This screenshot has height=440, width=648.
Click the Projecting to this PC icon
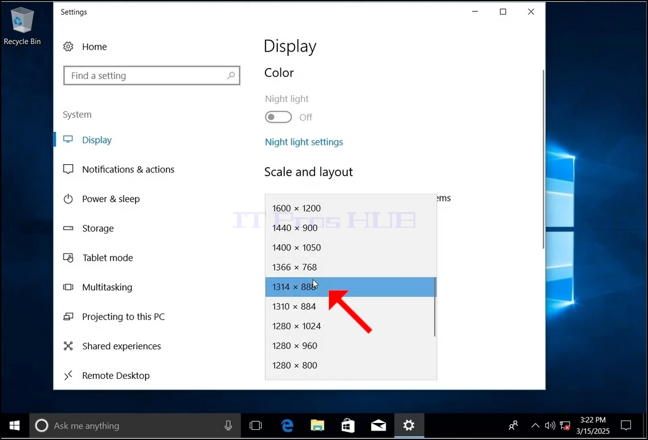click(68, 317)
